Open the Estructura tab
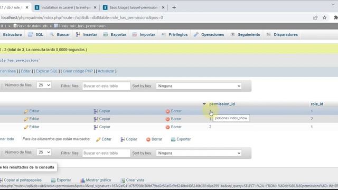The image size is (338, 190). point(12,34)
